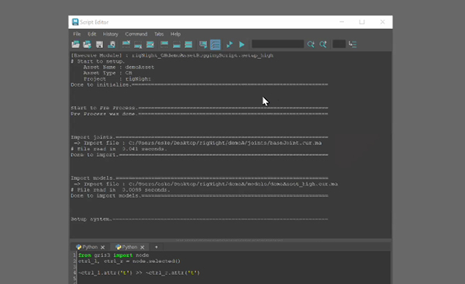This screenshot has height=284, width=465.
Task: Click the '# Start to setup.' line
Action: tap(98, 61)
